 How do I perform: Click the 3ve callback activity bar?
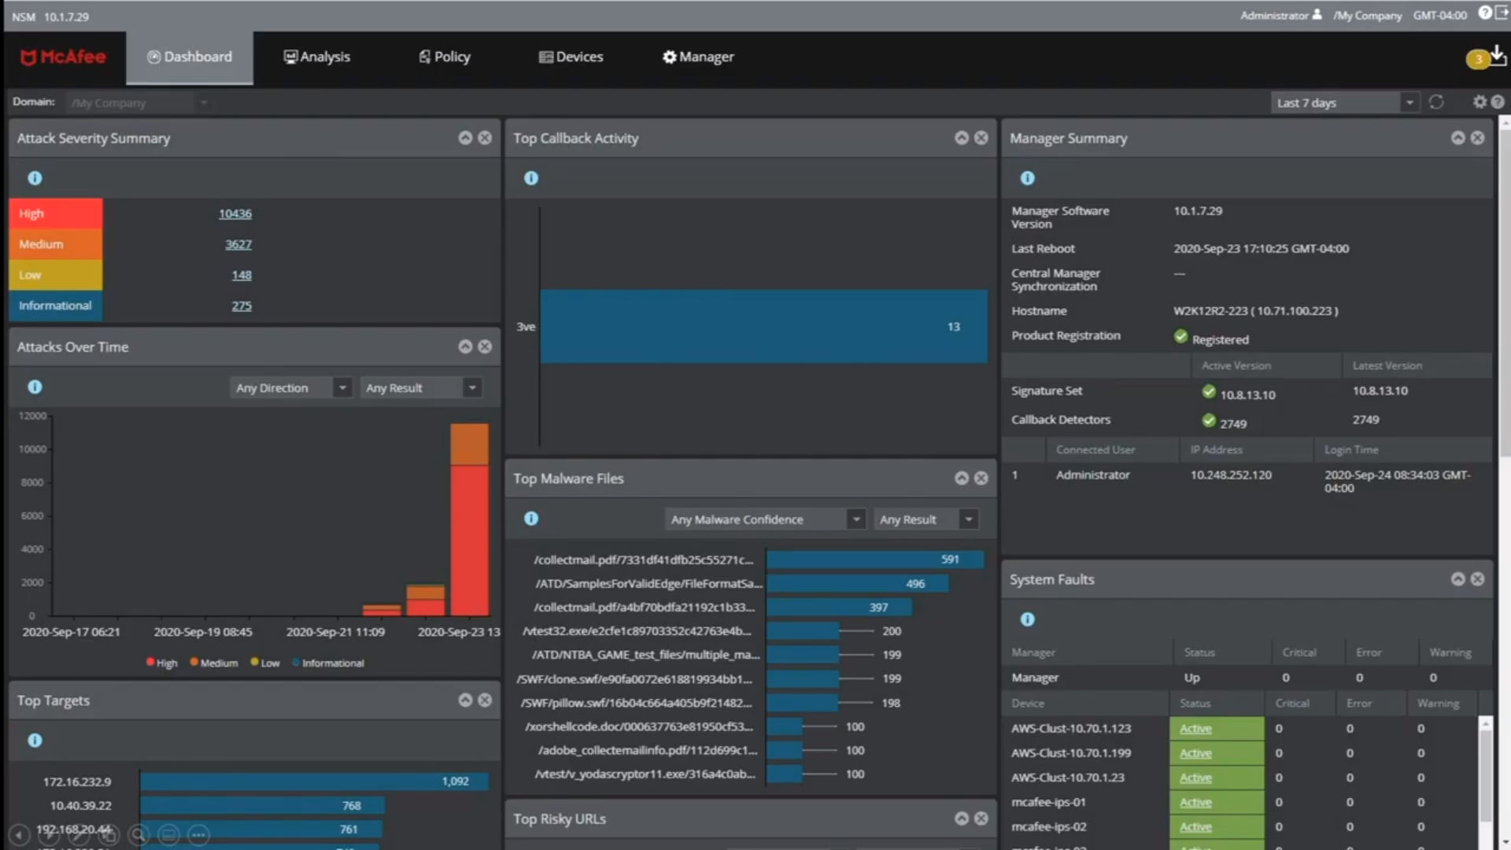(x=763, y=327)
